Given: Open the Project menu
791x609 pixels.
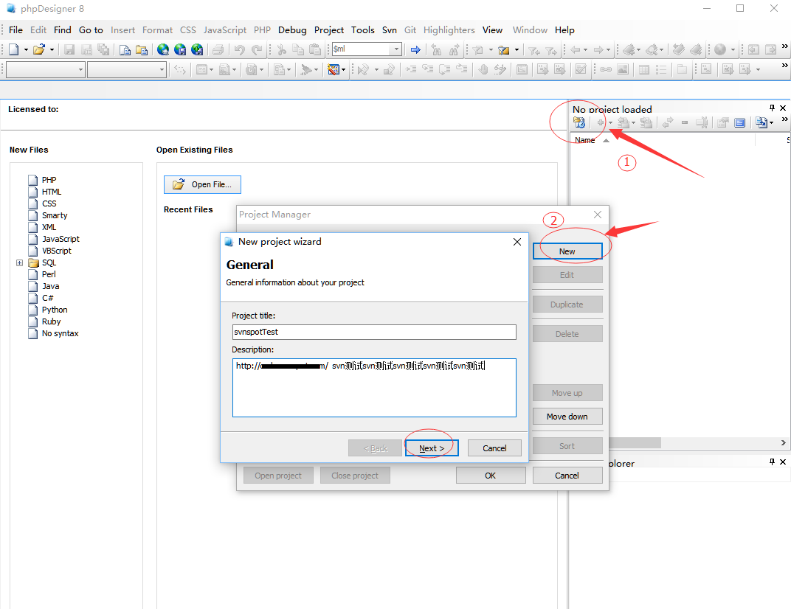Looking at the screenshot, I should pyautogui.click(x=329, y=29).
